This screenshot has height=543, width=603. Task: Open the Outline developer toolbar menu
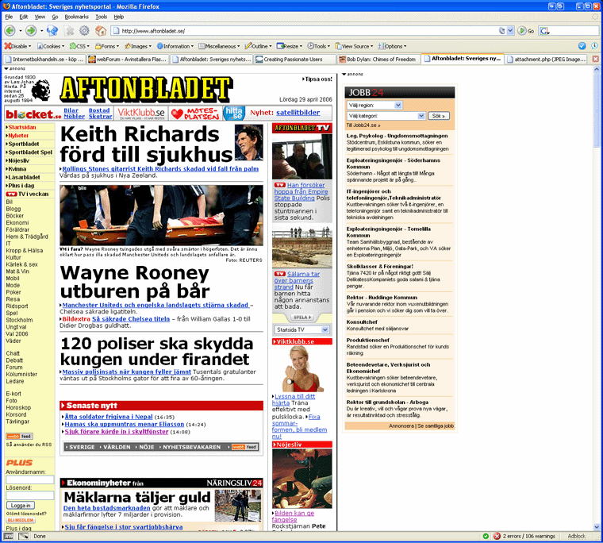[x=258, y=46]
